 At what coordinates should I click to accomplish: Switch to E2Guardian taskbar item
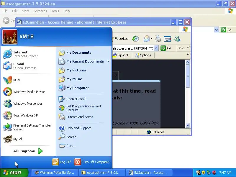pyautogui.click(x=150, y=173)
